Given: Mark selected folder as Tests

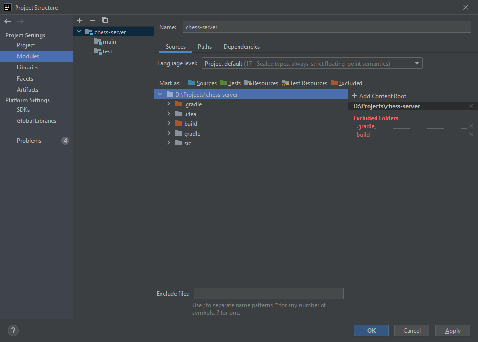Looking at the screenshot, I should coord(230,83).
